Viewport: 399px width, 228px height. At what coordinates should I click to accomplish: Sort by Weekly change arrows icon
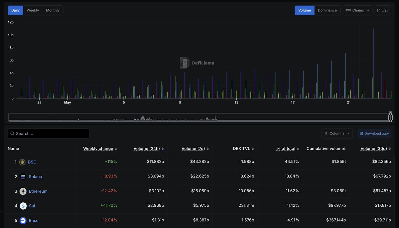[x=116, y=149]
